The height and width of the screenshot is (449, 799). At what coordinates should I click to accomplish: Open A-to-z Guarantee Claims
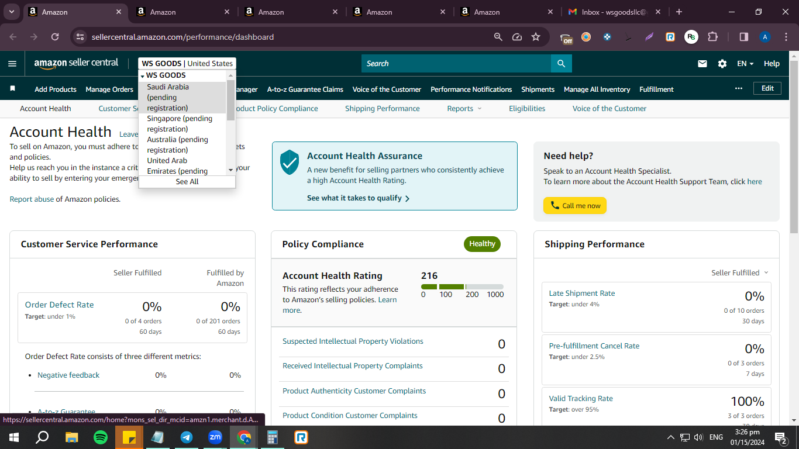305,89
